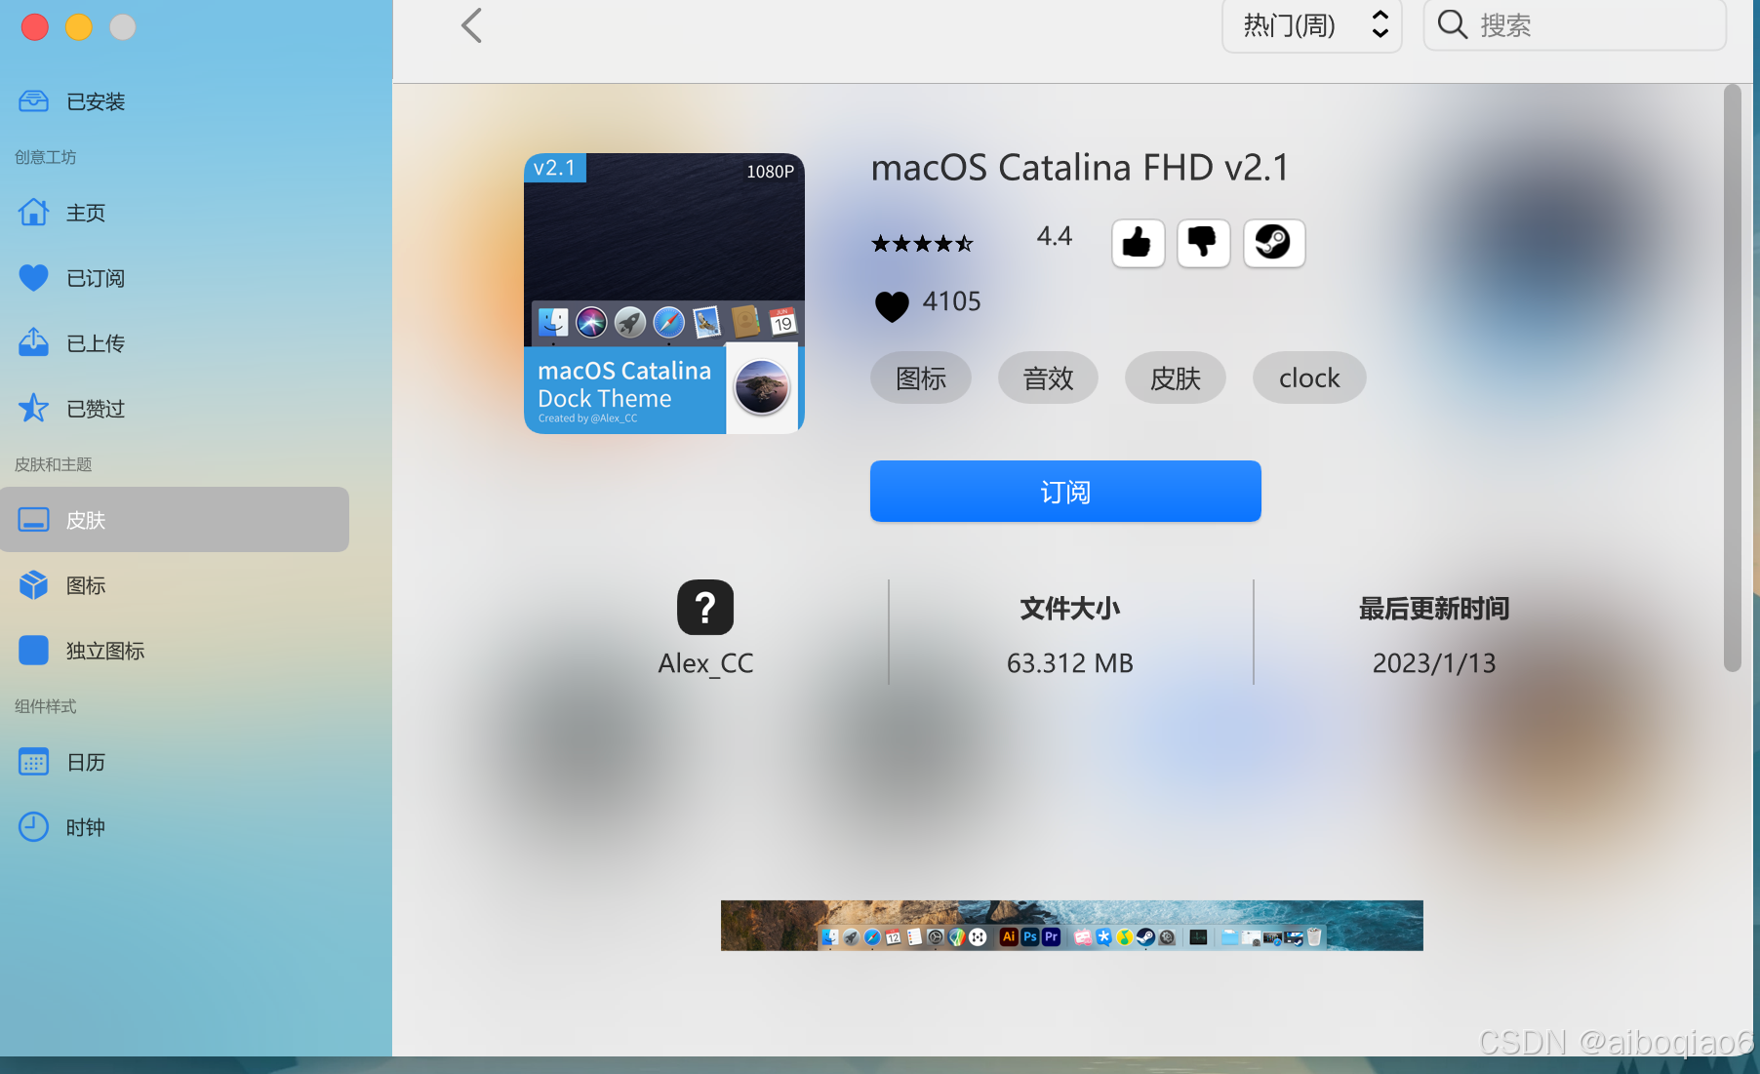The width and height of the screenshot is (1760, 1074).
Task: Click the magnifier search icon
Action: 1453,24
